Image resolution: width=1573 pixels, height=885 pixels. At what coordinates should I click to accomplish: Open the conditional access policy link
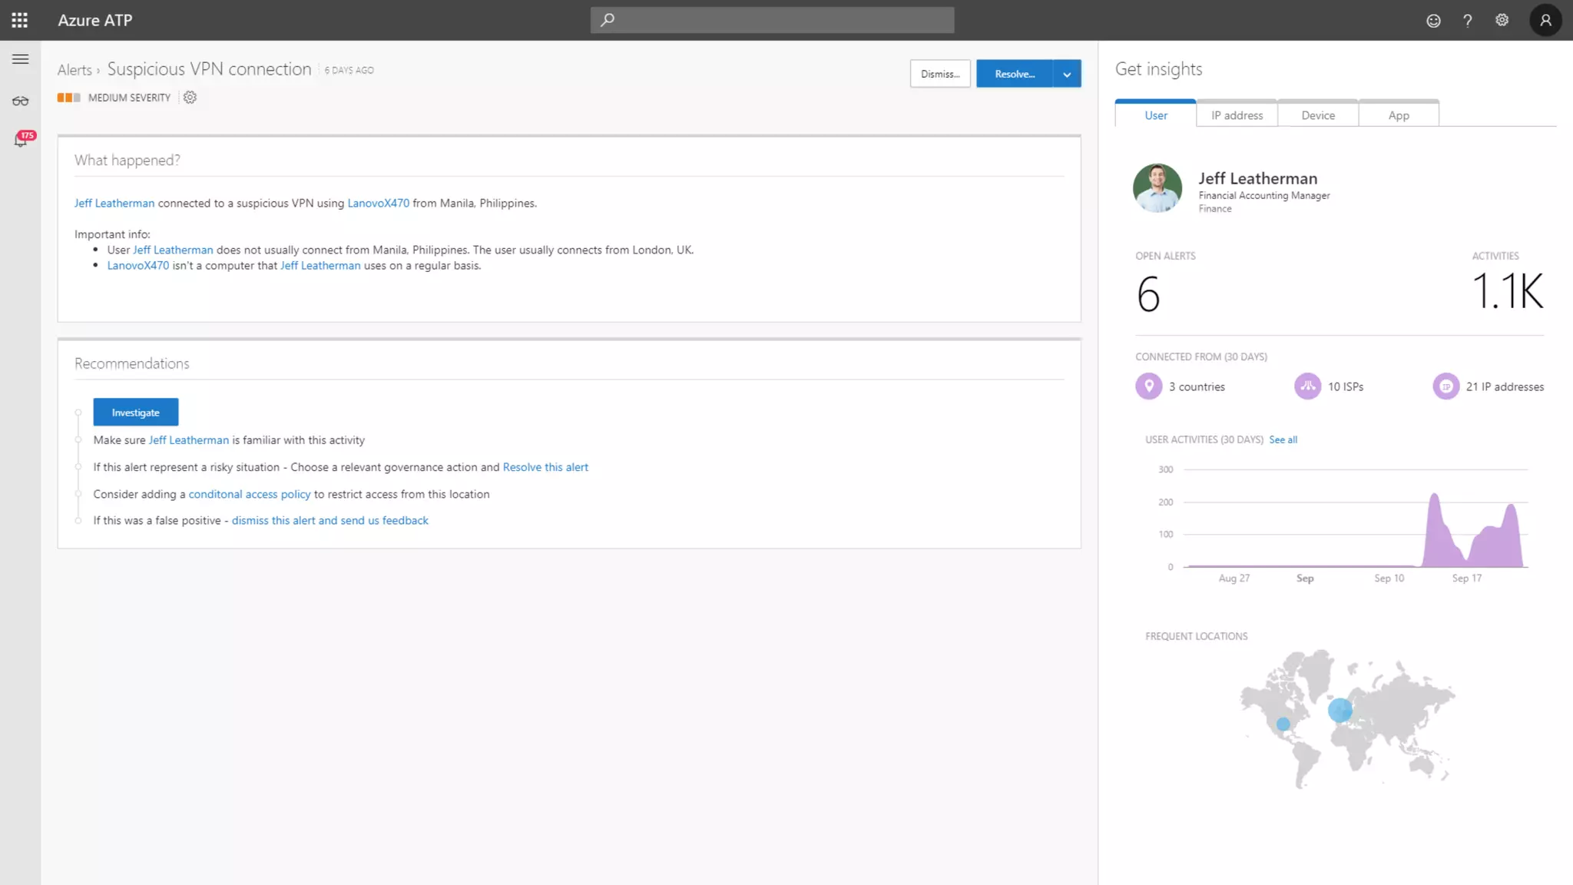(250, 494)
